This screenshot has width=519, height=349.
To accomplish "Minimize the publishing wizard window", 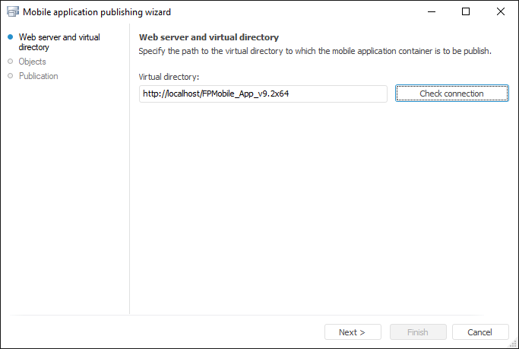I will [431, 12].
